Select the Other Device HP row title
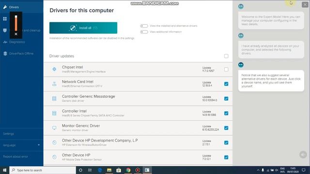310x174 pixels. pos(76,155)
